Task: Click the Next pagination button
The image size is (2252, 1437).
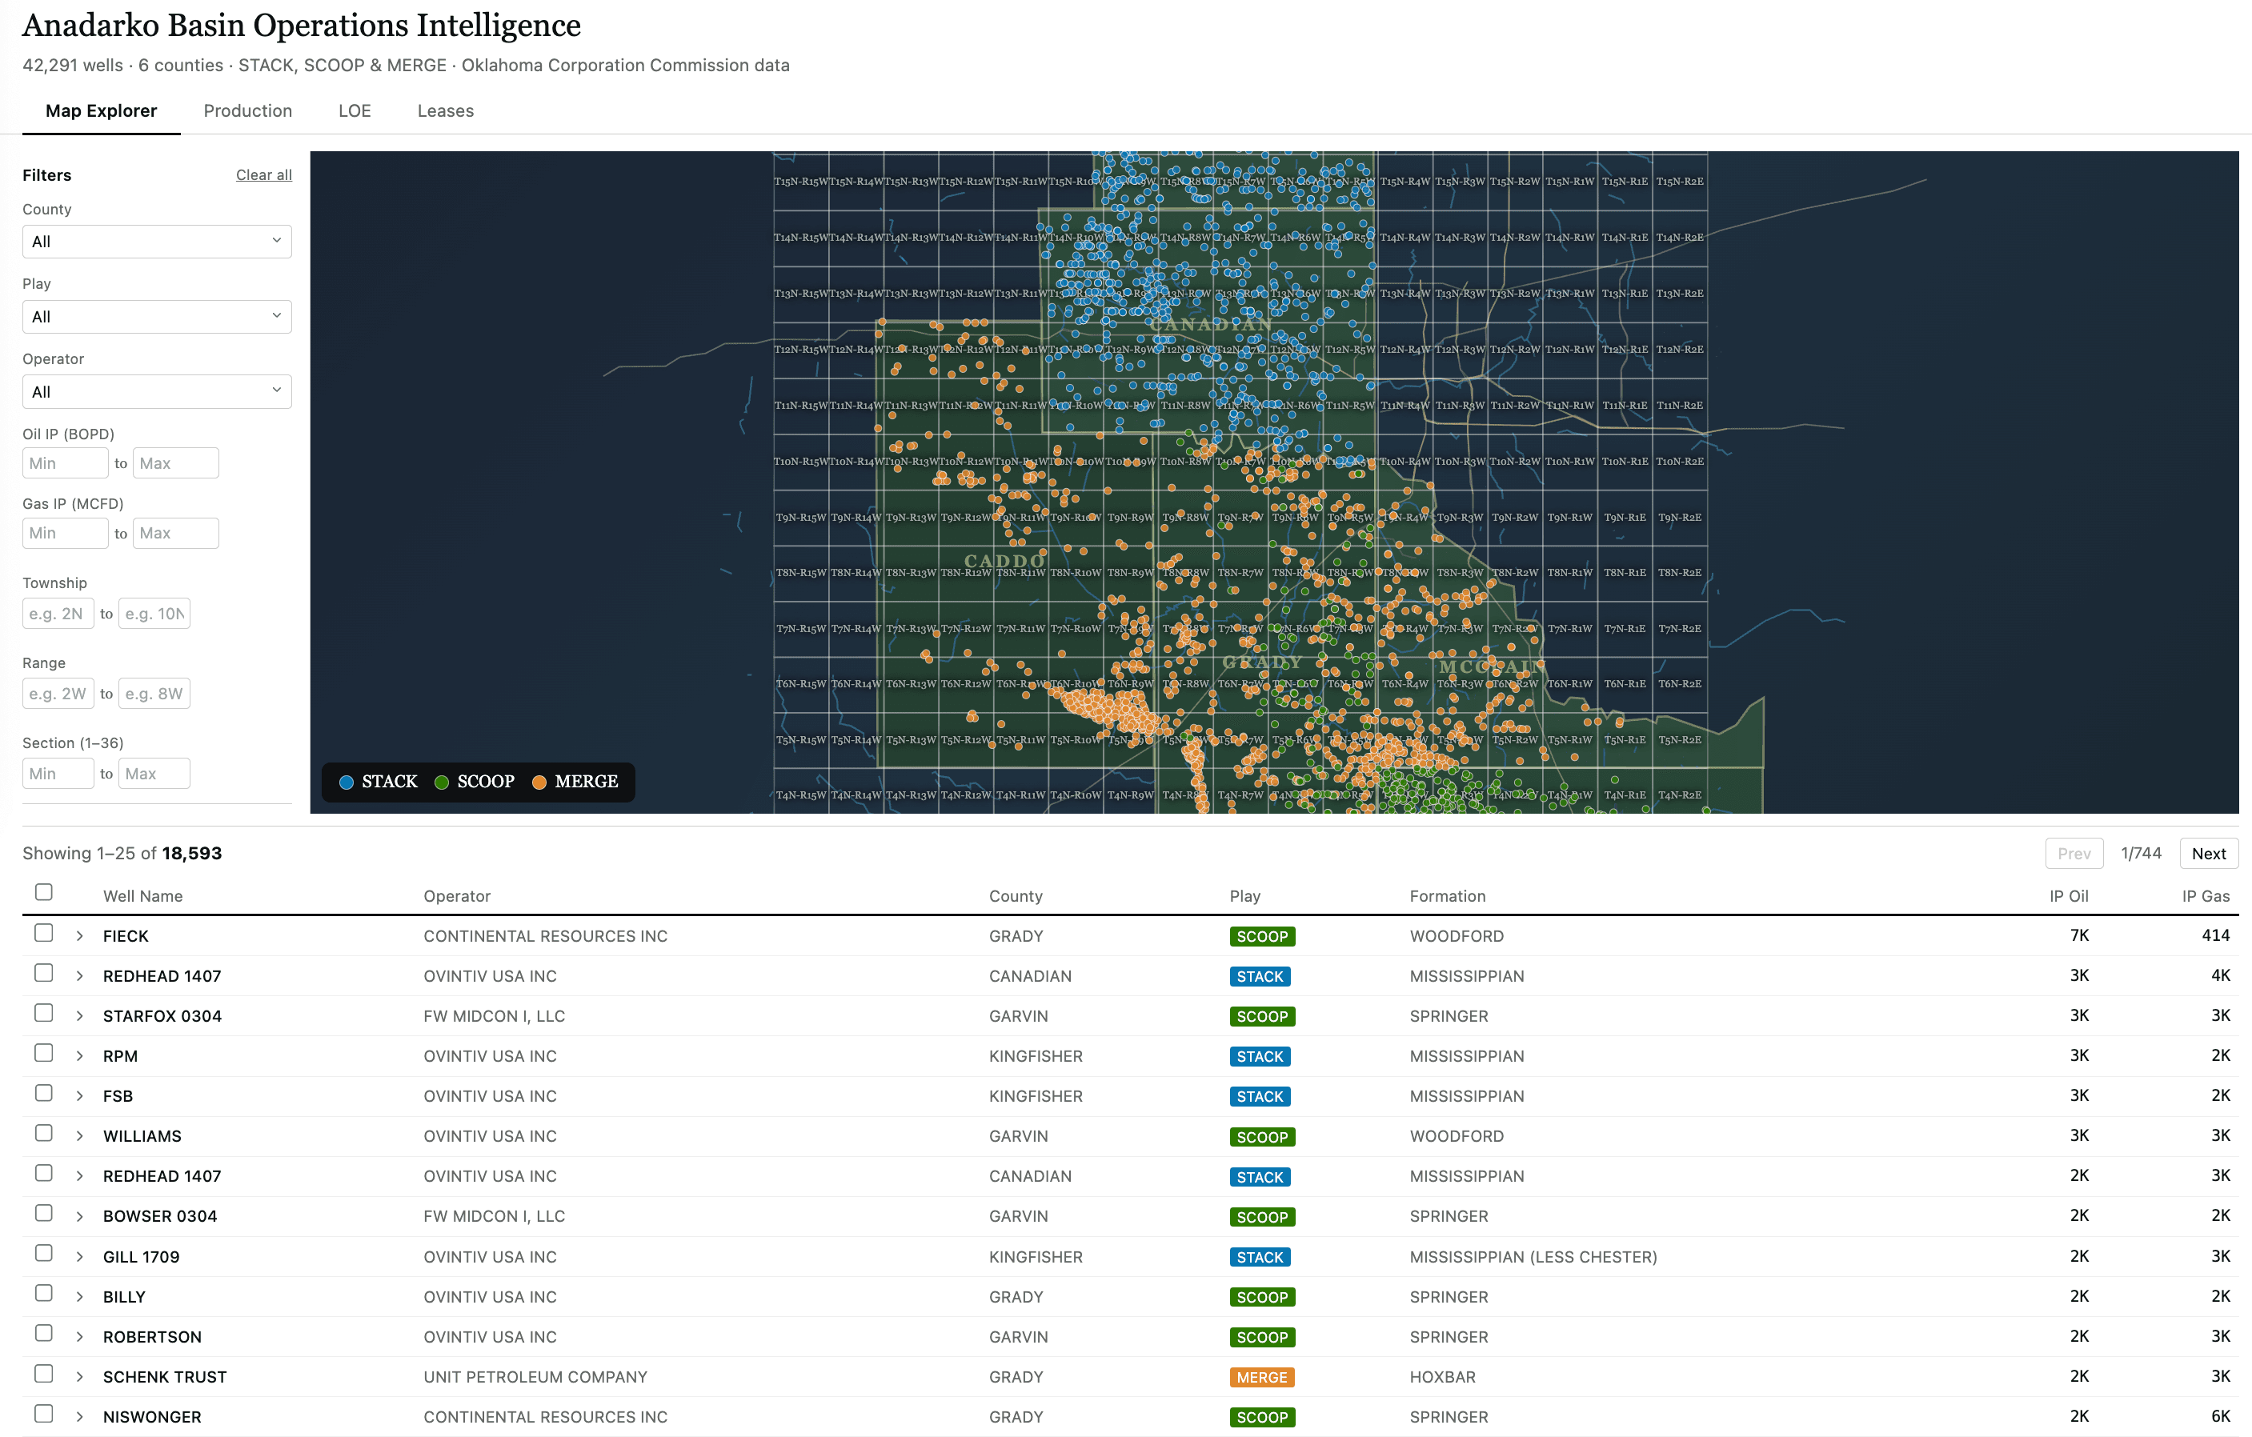Action: tap(2208, 853)
